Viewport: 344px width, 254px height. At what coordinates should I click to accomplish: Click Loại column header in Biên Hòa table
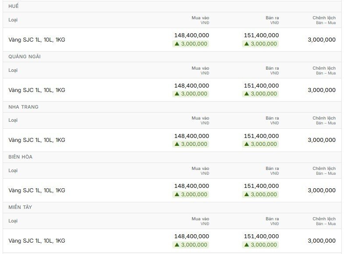(13, 170)
